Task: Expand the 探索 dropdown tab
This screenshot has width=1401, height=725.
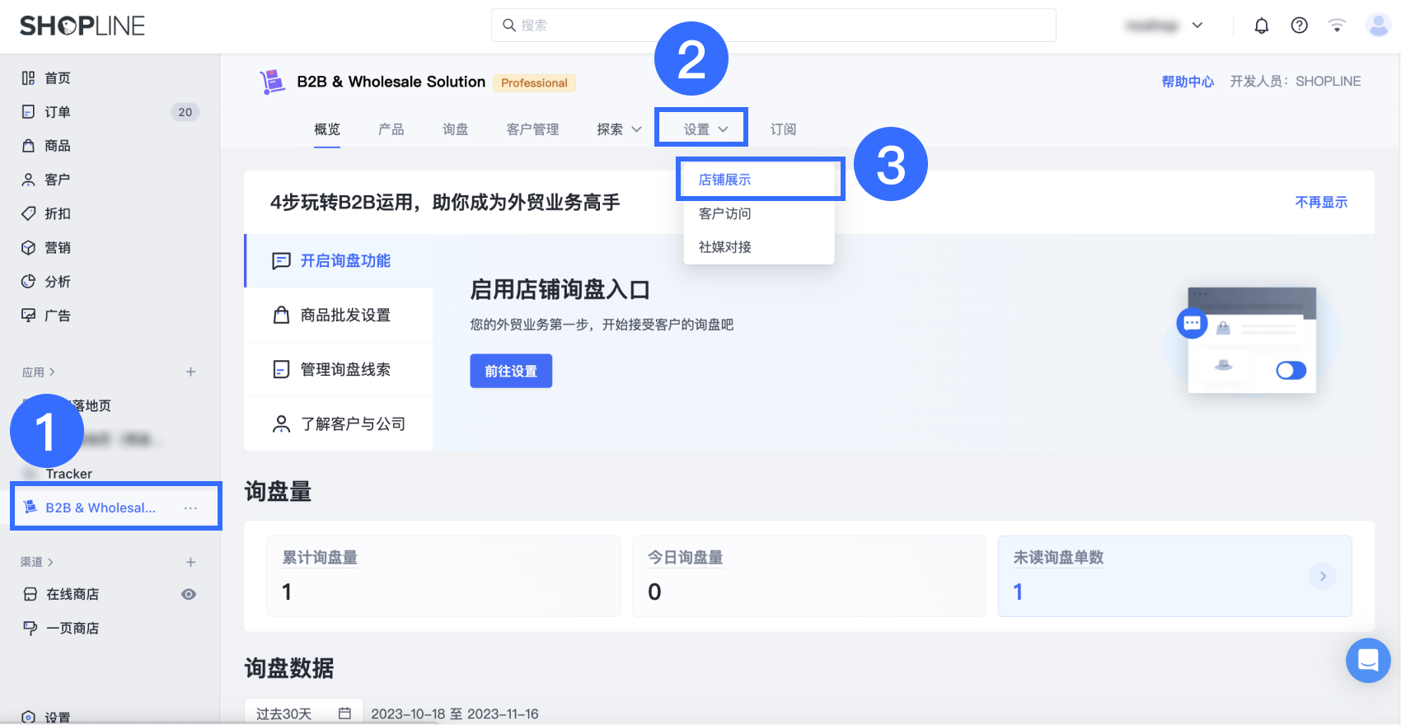Action: tap(619, 129)
